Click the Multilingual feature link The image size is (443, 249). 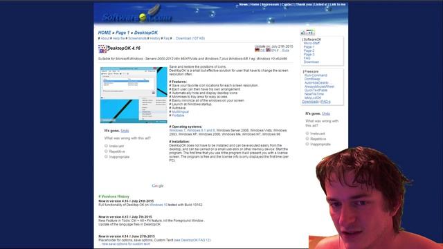click(x=180, y=112)
